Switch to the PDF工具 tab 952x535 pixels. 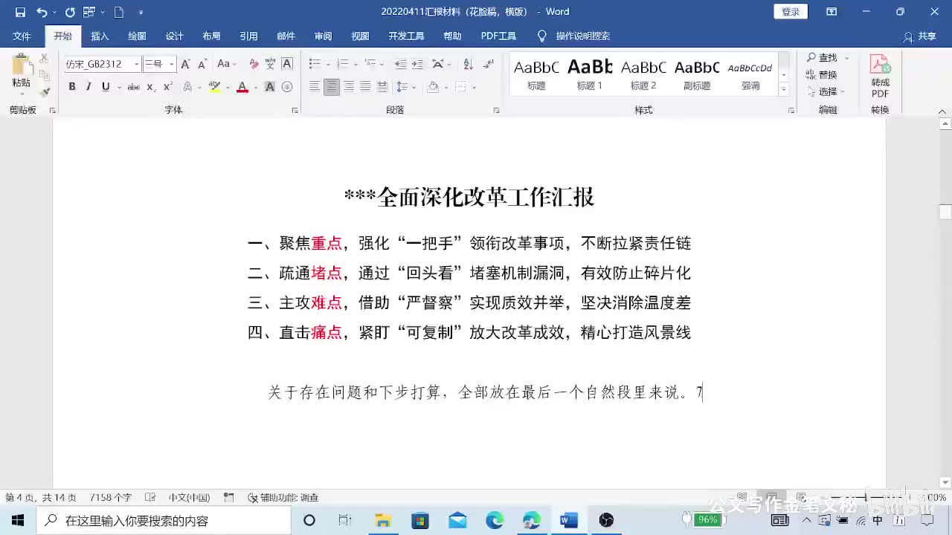[x=498, y=36]
